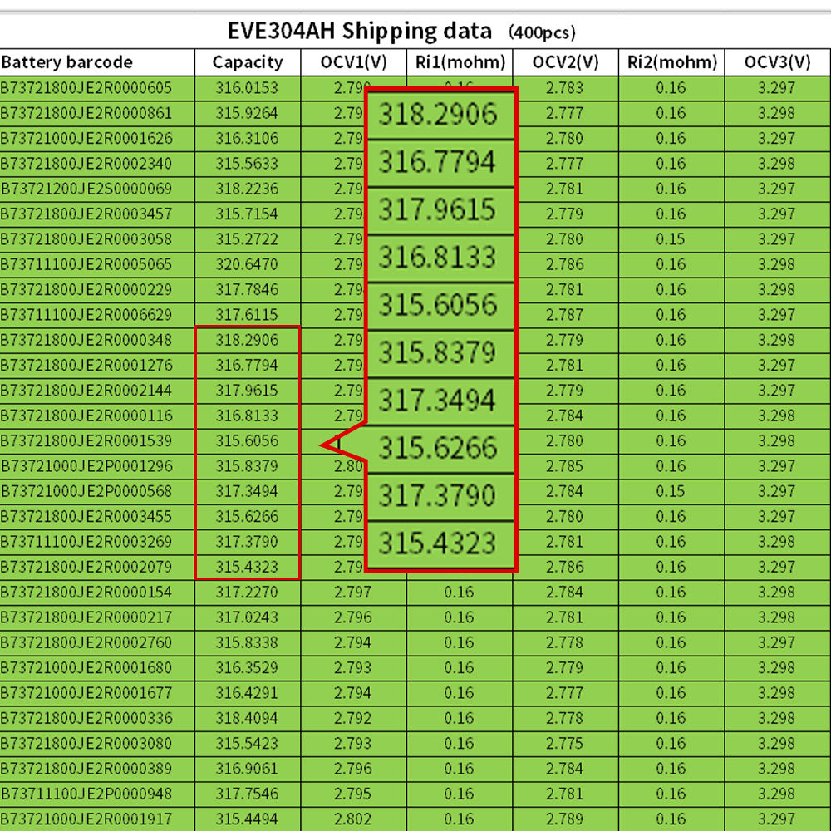Click the capacity value 316.0153
831x831 pixels.
247,88
